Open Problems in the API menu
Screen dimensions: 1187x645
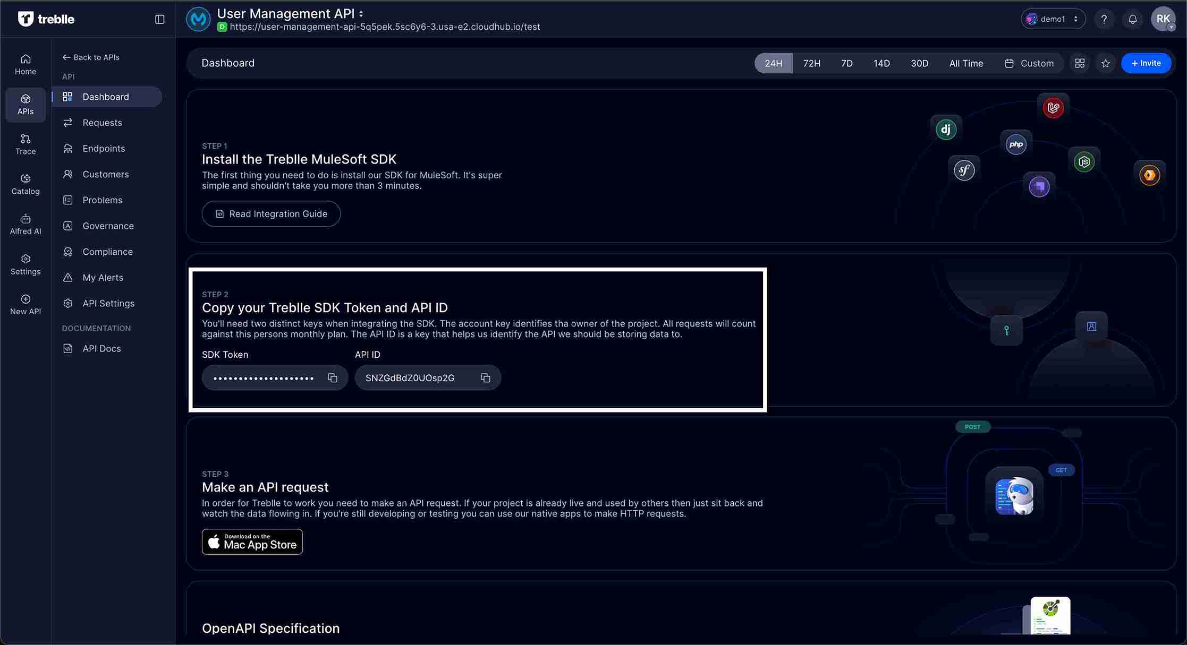[107, 200]
